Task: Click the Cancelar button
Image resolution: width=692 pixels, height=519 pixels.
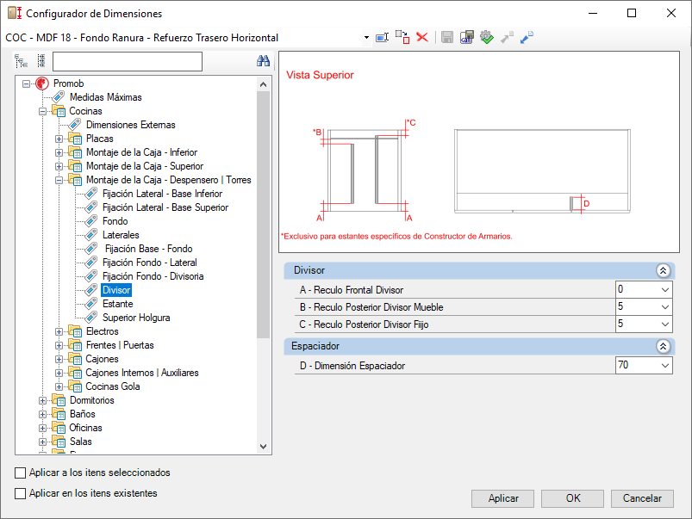Action: [x=642, y=498]
